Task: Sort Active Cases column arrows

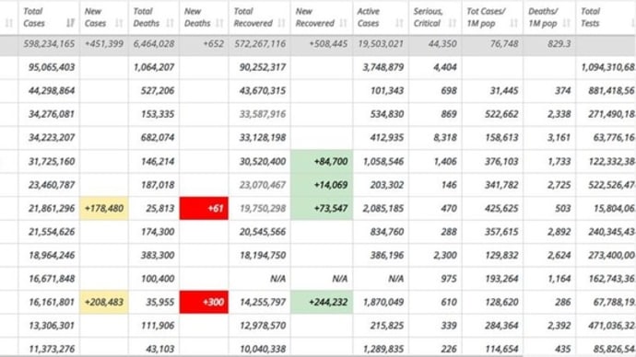Action: coord(399,23)
